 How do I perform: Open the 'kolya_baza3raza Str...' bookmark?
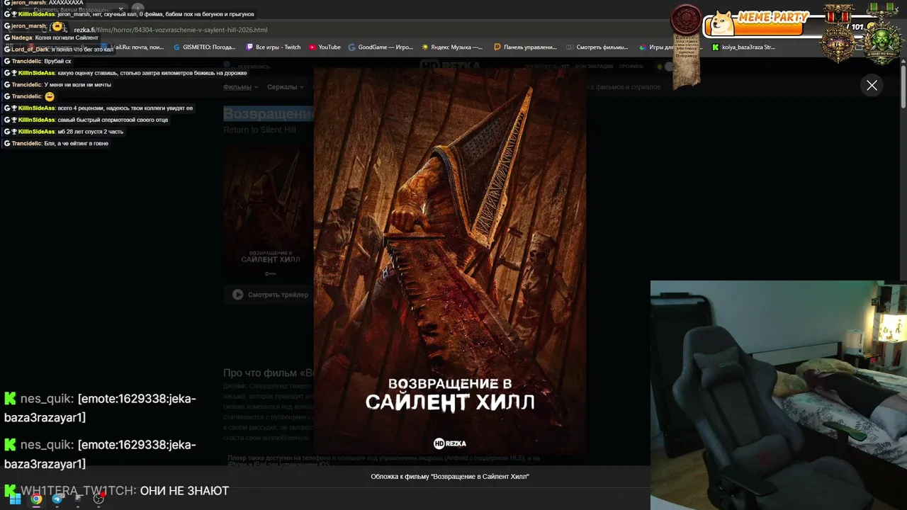[743, 47]
